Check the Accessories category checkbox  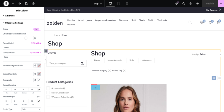pyautogui.click(x=48, y=88)
